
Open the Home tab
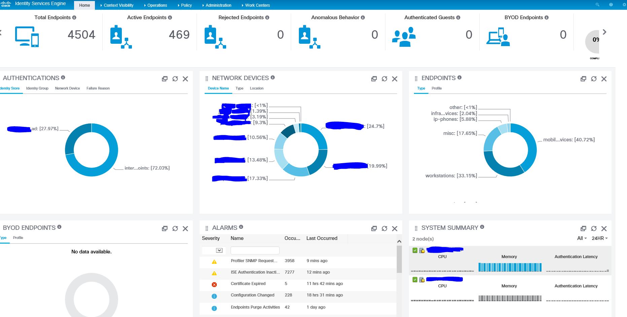pyautogui.click(x=84, y=5)
